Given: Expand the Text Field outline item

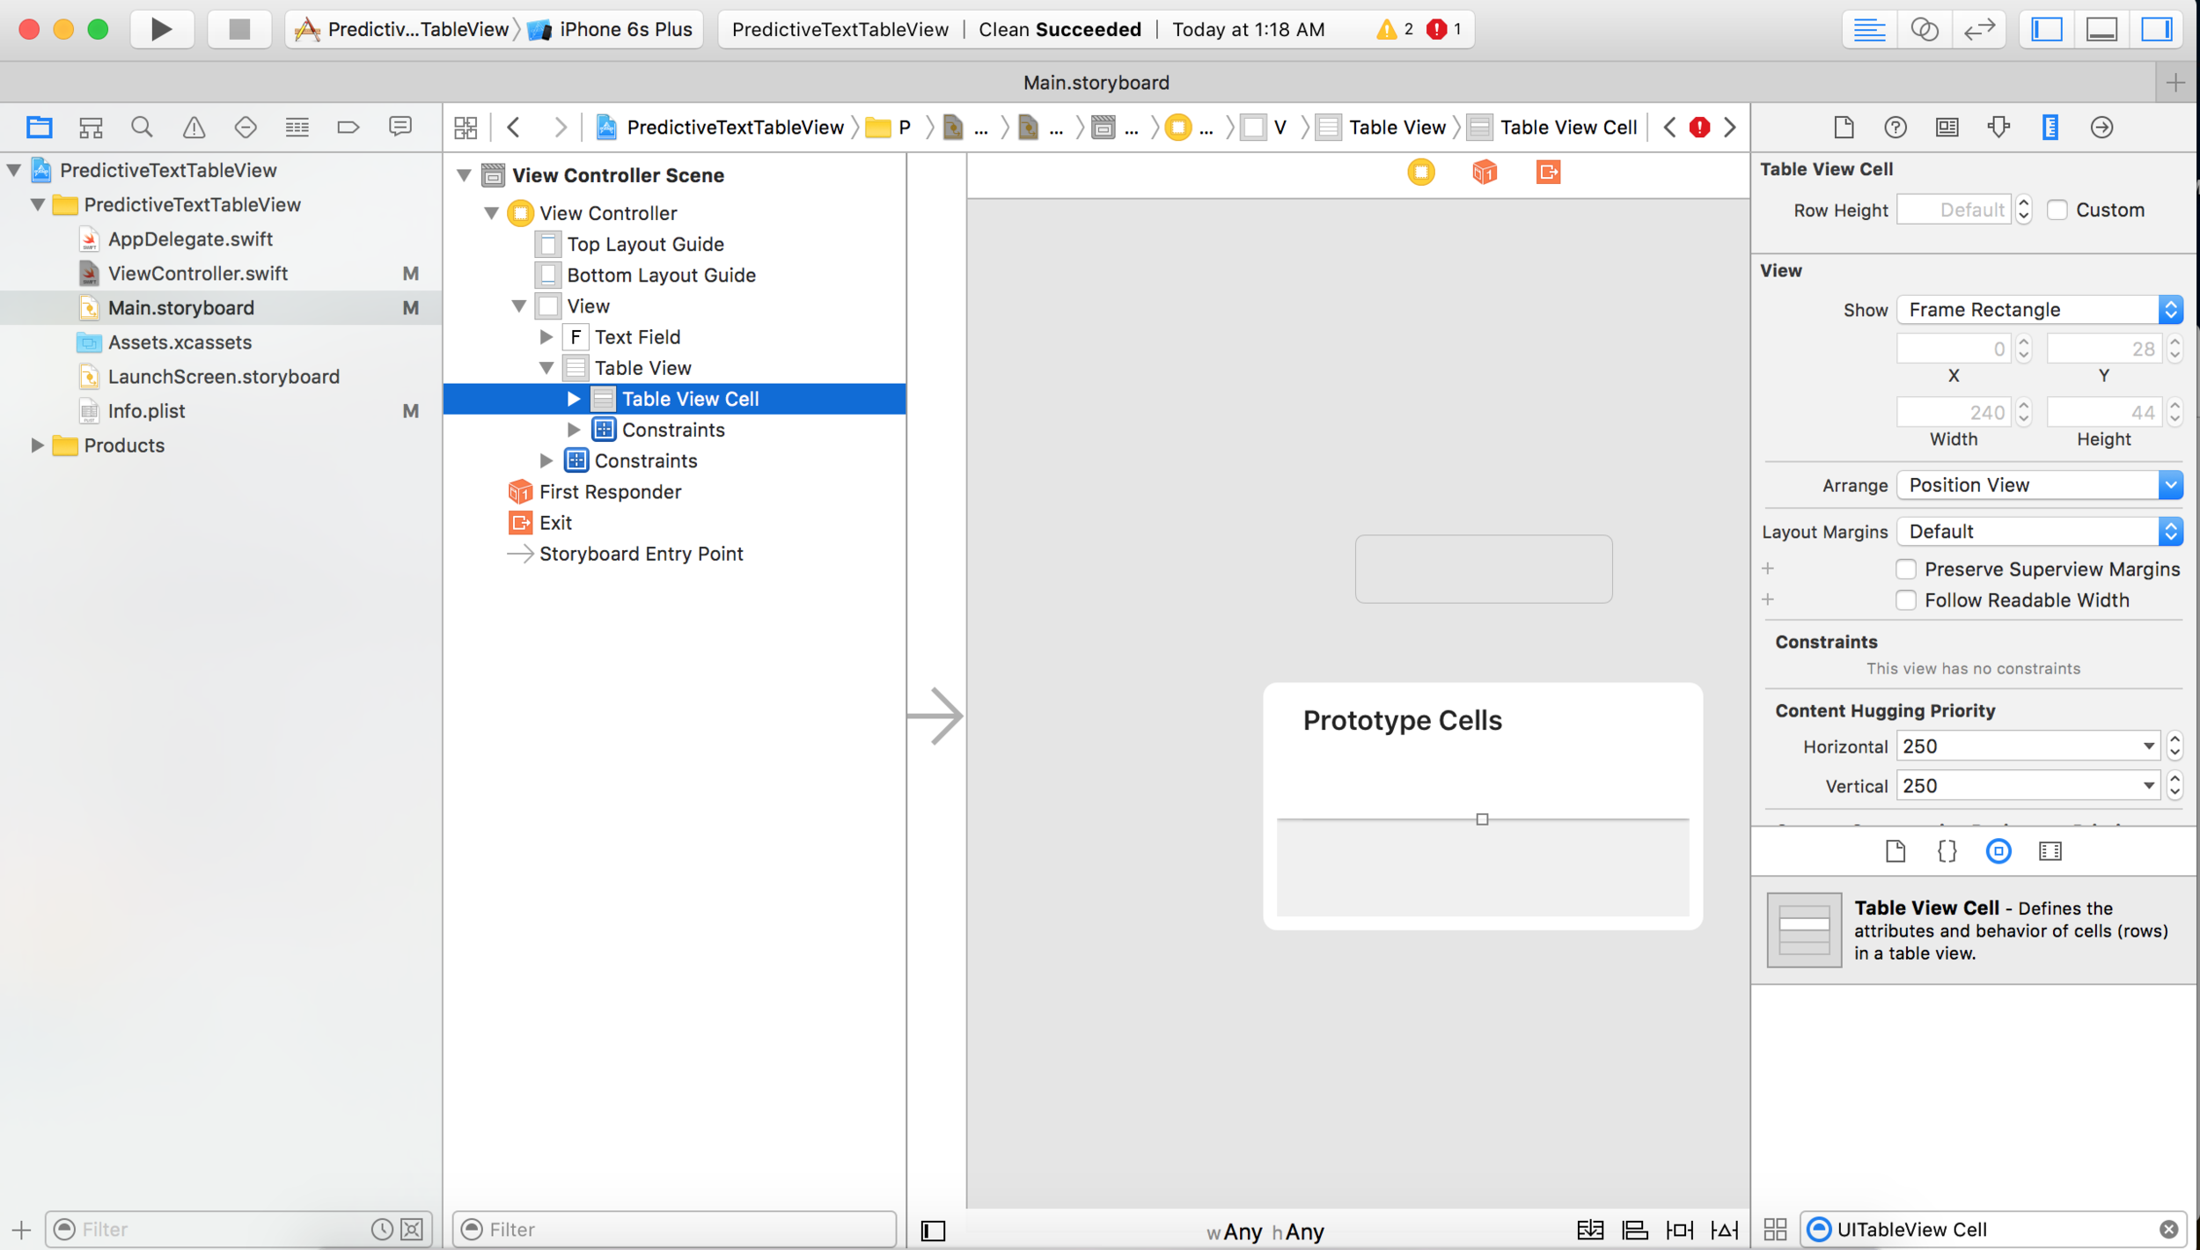Looking at the screenshot, I should point(546,337).
